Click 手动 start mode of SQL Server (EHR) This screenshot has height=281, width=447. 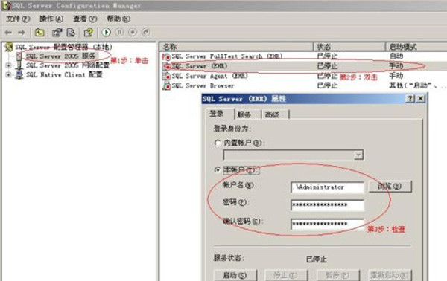tap(396, 66)
